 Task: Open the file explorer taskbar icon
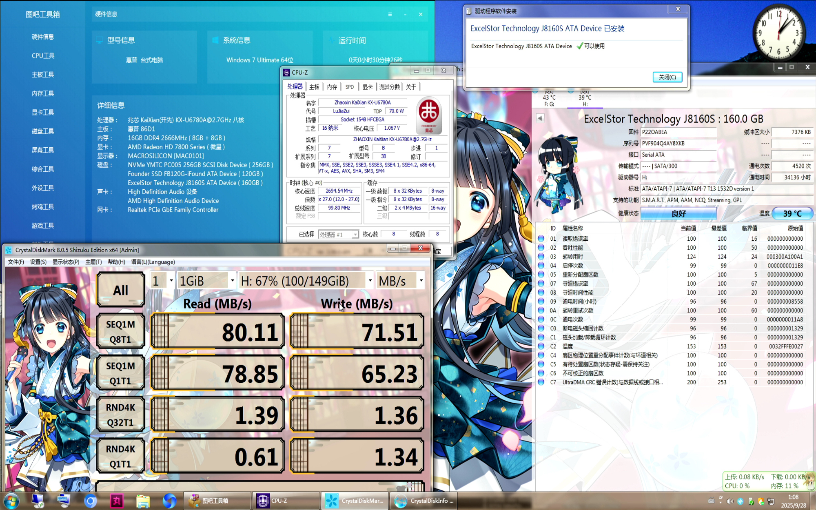(x=143, y=501)
